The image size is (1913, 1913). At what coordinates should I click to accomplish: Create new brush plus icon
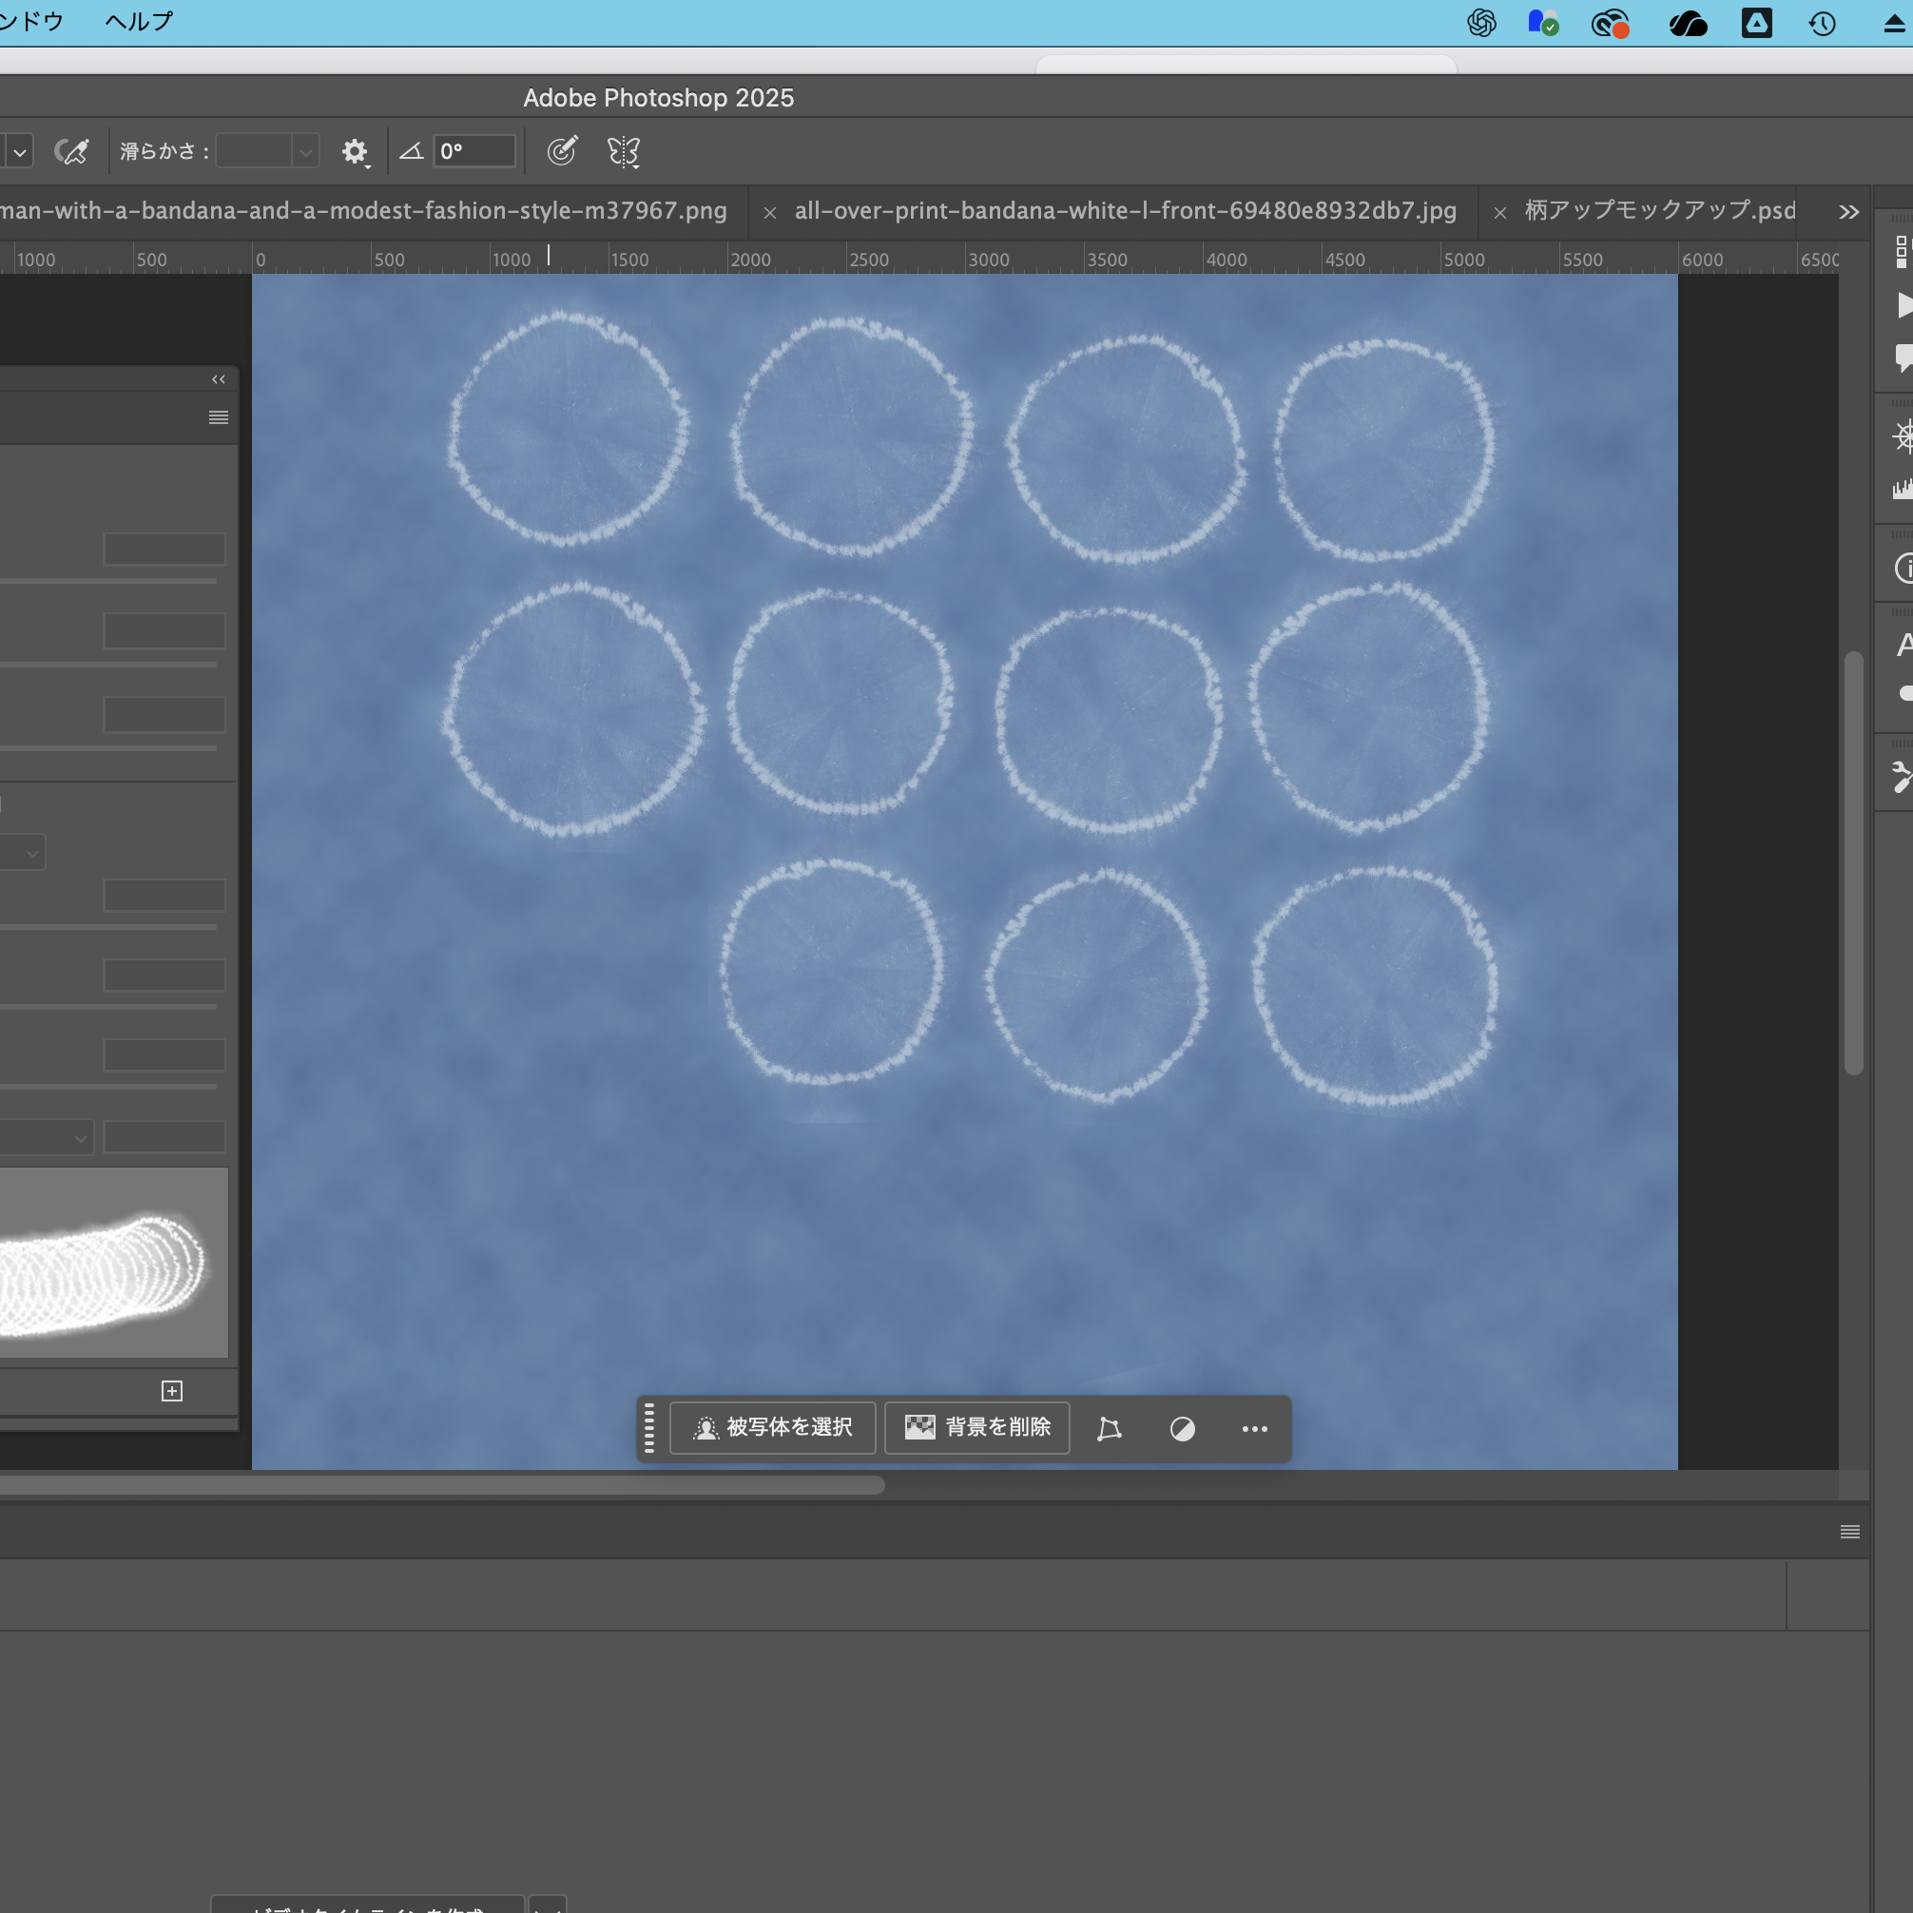tap(172, 1391)
